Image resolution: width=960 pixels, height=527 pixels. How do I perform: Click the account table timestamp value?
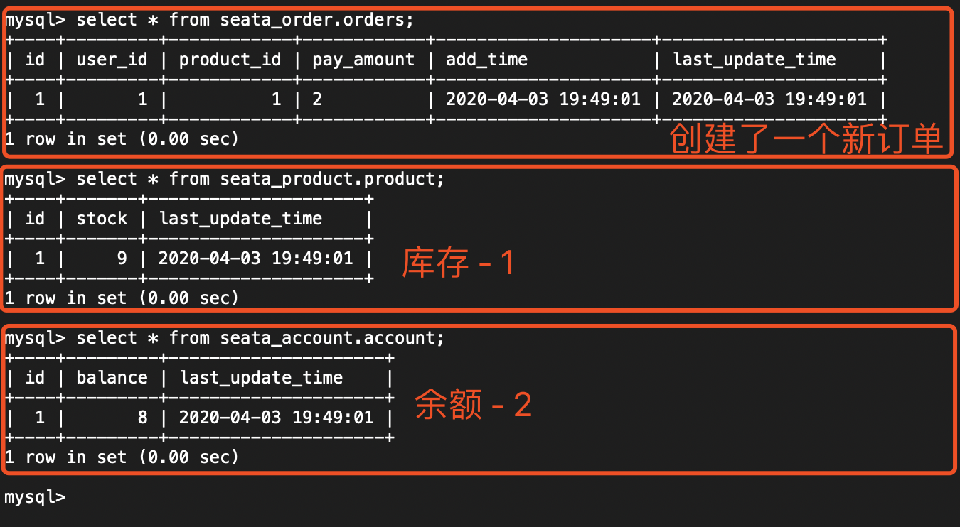276,418
